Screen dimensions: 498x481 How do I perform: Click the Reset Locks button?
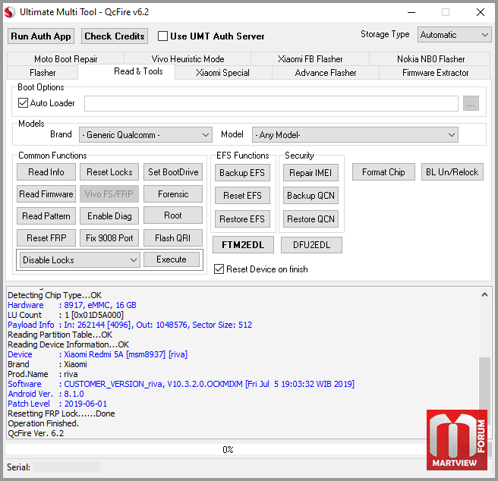click(x=109, y=172)
